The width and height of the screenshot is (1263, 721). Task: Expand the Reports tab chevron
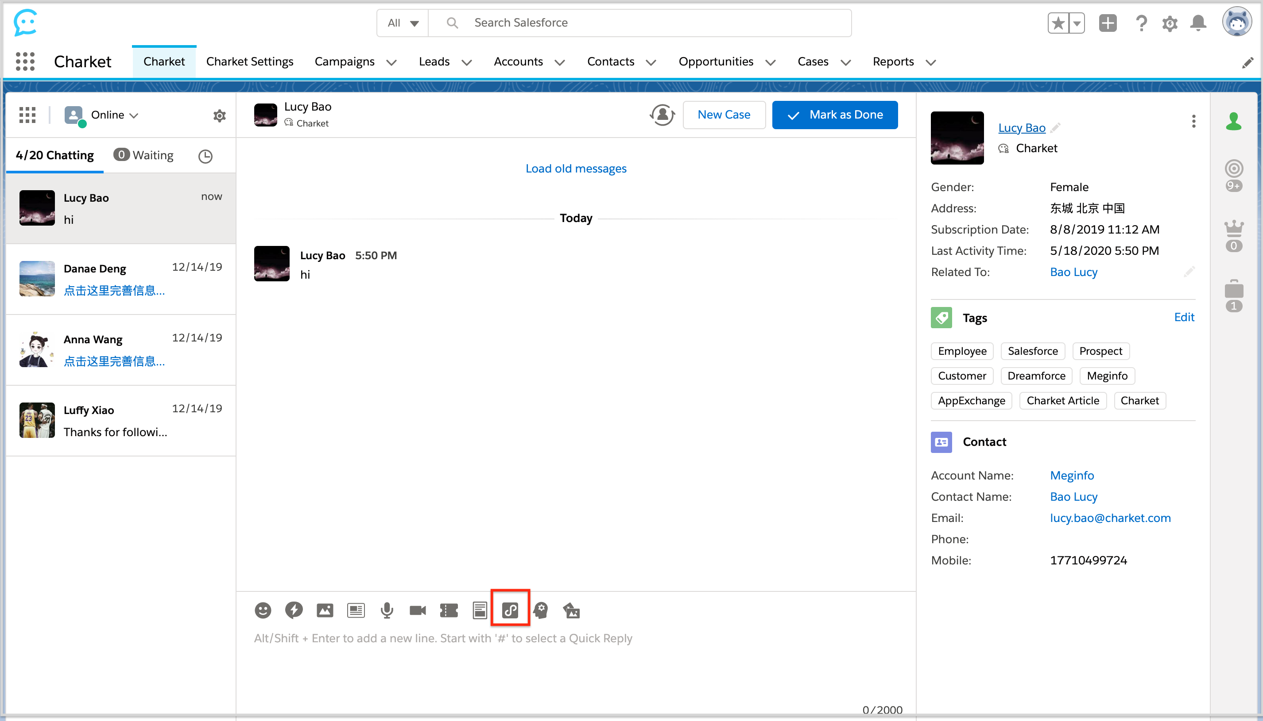coord(931,62)
